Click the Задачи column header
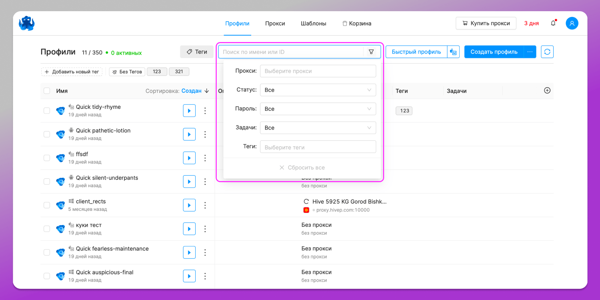Screen dimensions: 600x300 click(x=457, y=91)
